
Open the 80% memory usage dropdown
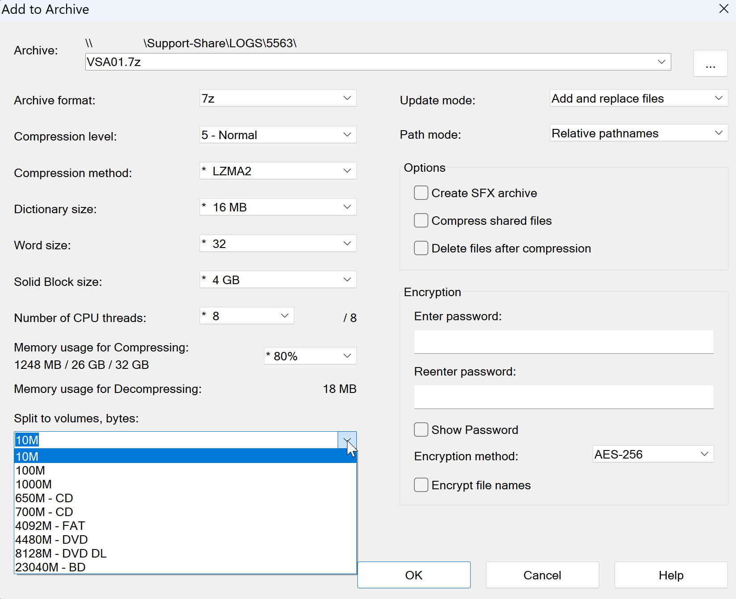click(310, 356)
